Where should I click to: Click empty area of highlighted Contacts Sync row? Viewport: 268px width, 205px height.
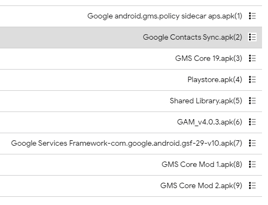71,38
